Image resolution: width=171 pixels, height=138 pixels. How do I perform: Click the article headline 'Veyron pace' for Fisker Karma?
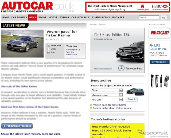61,34
